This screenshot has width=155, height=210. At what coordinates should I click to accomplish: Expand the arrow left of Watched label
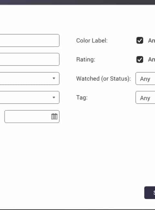tap(54, 79)
